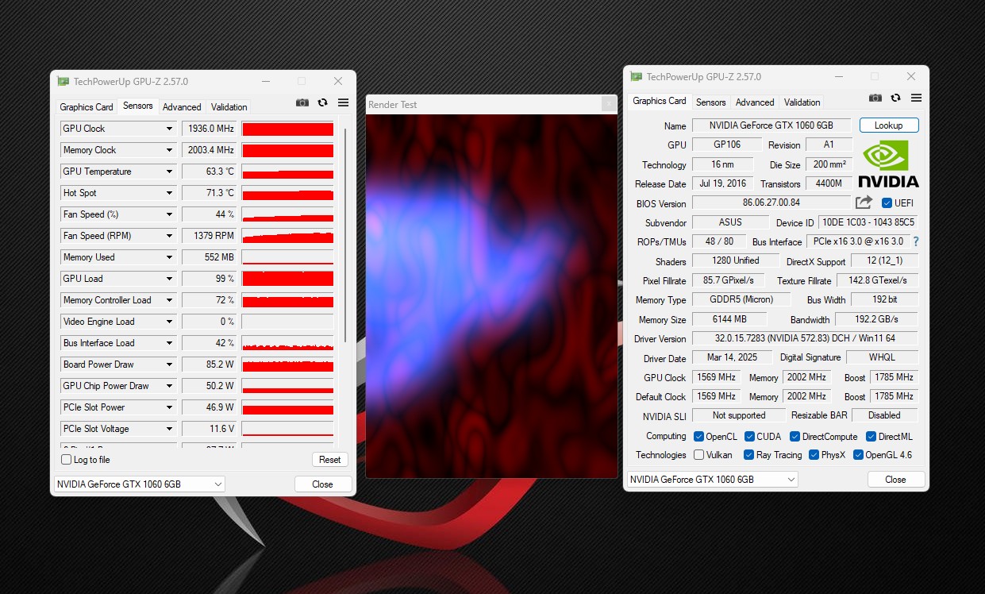Click the Reset button

pos(329,460)
